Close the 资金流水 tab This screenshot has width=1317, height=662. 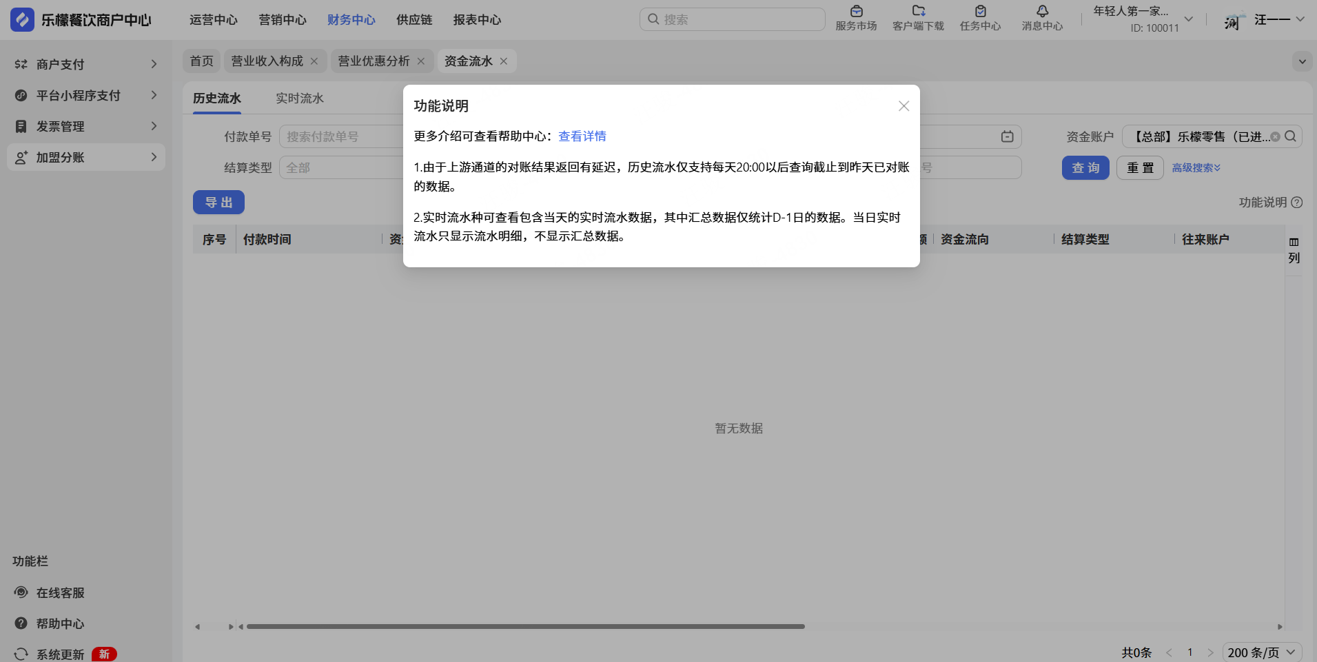504,61
